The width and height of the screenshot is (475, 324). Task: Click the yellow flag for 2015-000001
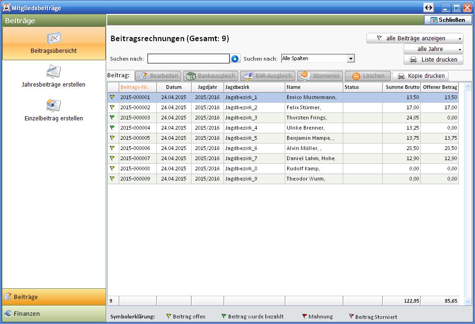[x=112, y=97]
